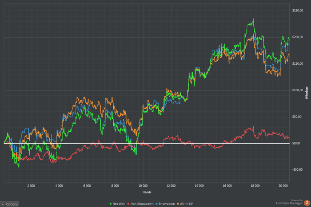Click the Hold'em Manager 2 logo icon
Screen dimensions: 311x207
(307, 203)
